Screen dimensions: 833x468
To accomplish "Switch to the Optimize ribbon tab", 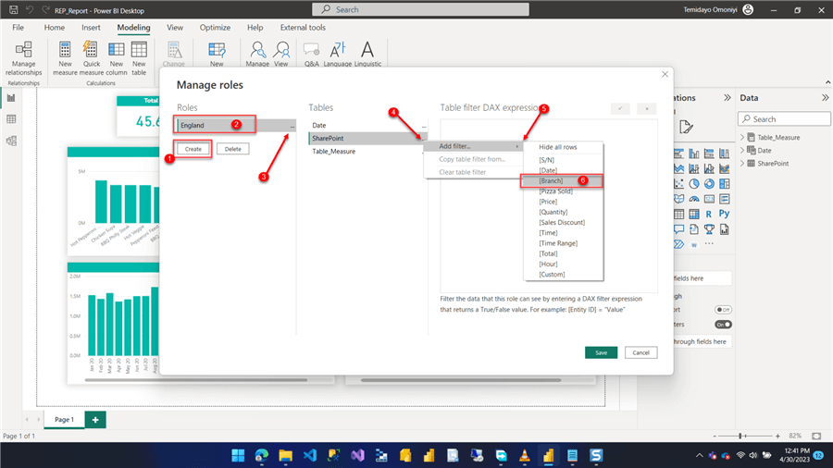I will click(215, 28).
